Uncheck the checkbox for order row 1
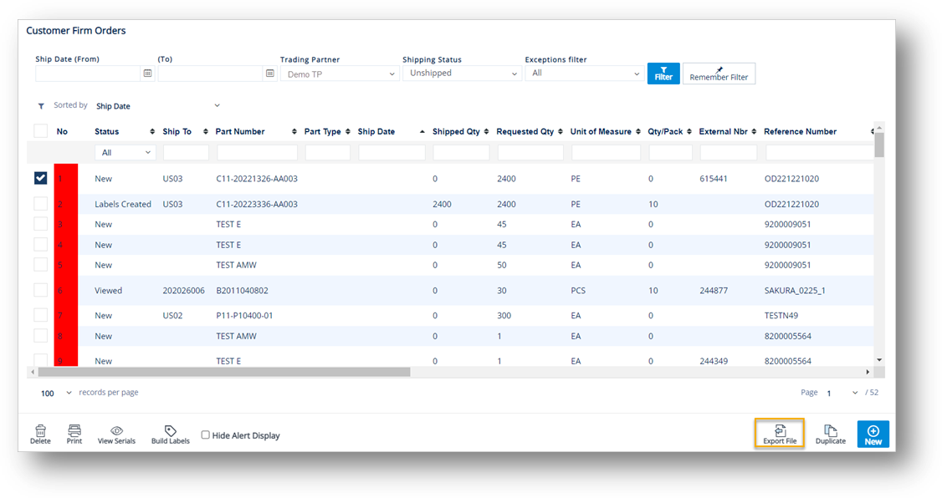 (40, 178)
